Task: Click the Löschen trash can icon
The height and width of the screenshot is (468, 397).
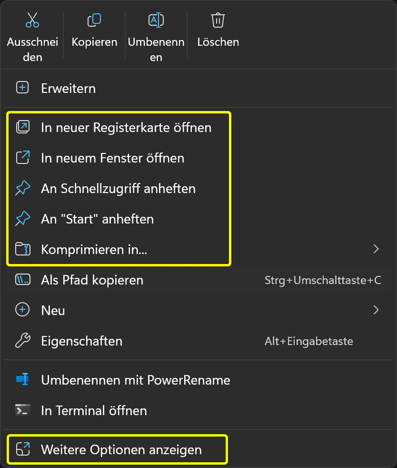Action: pyautogui.click(x=218, y=20)
